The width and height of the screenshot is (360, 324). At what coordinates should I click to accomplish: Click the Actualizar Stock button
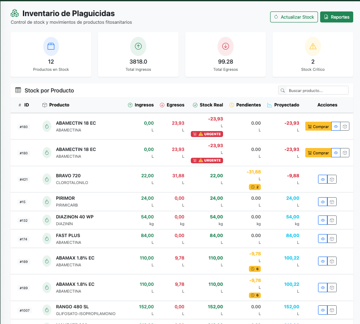click(294, 17)
